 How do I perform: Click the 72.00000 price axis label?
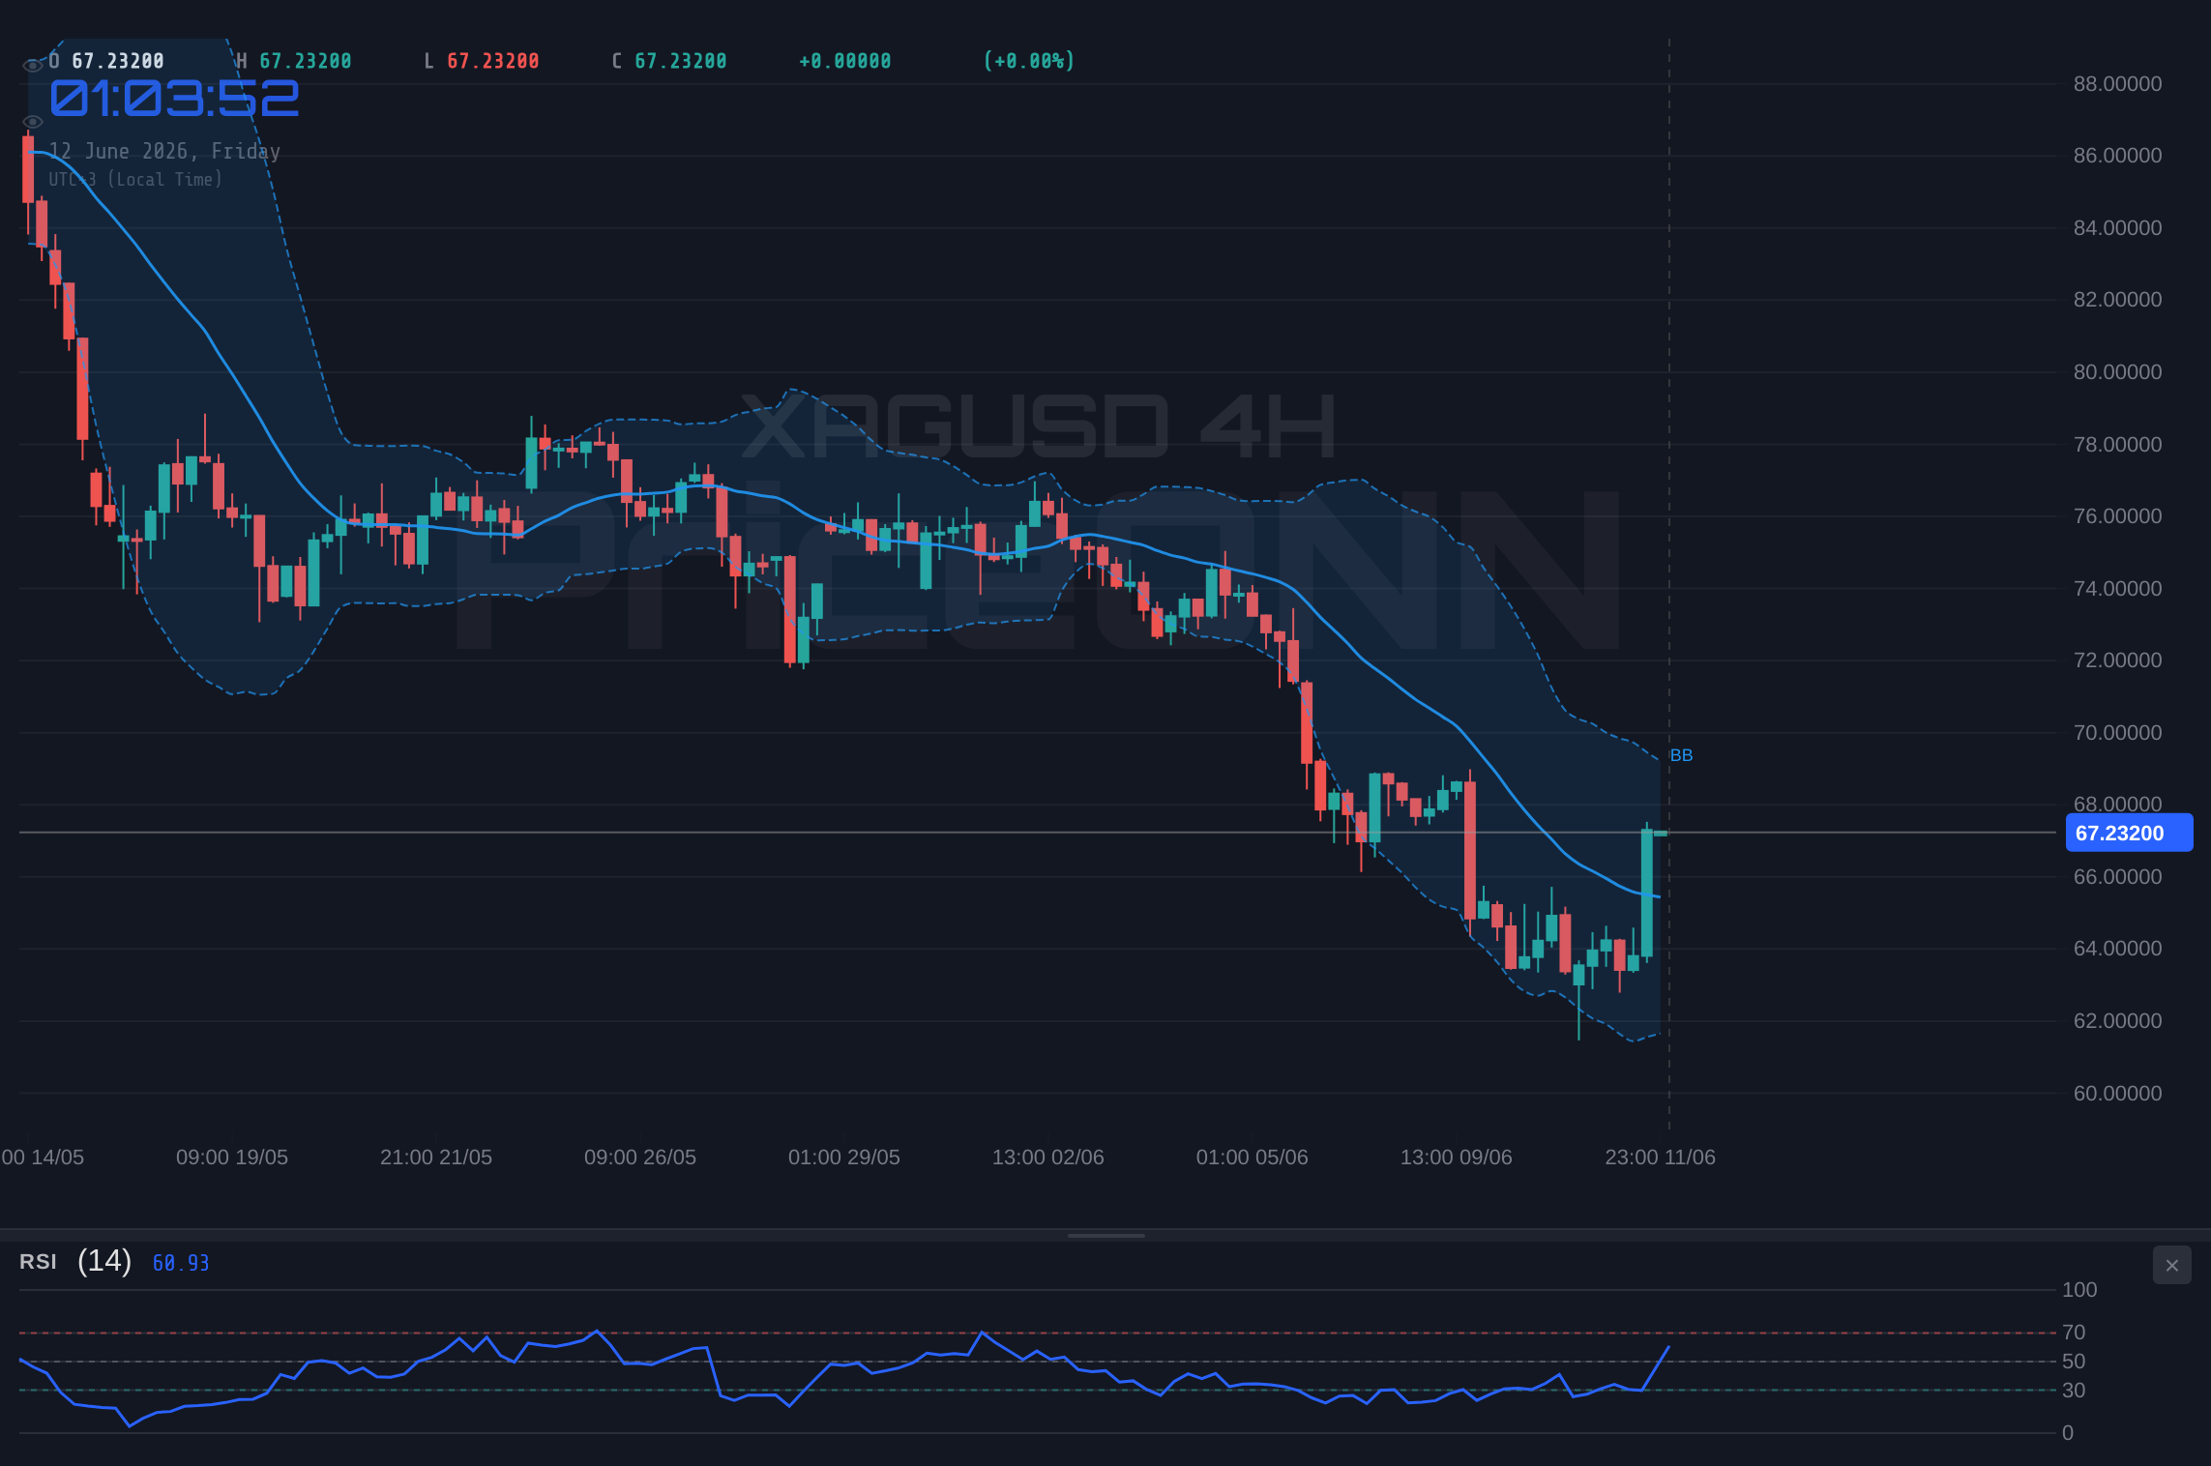(2117, 660)
